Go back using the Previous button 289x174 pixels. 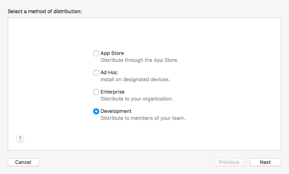229,162
